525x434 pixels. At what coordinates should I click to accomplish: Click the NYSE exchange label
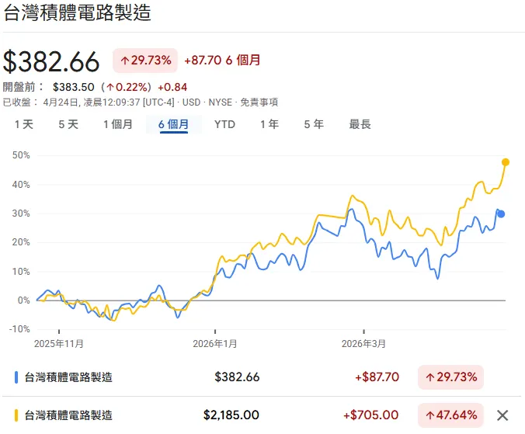click(x=221, y=102)
